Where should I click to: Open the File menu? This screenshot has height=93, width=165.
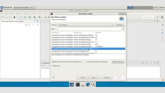[x=2, y=14]
